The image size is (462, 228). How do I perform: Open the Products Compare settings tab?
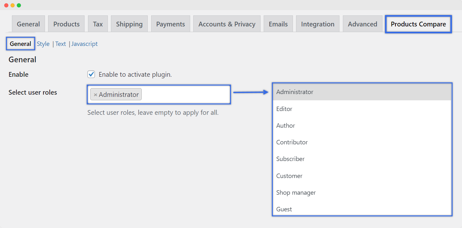coord(418,24)
